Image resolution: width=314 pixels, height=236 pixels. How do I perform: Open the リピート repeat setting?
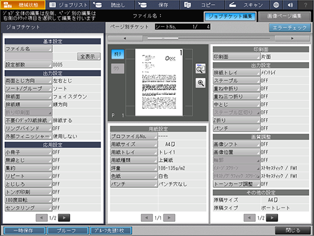pos(29,176)
